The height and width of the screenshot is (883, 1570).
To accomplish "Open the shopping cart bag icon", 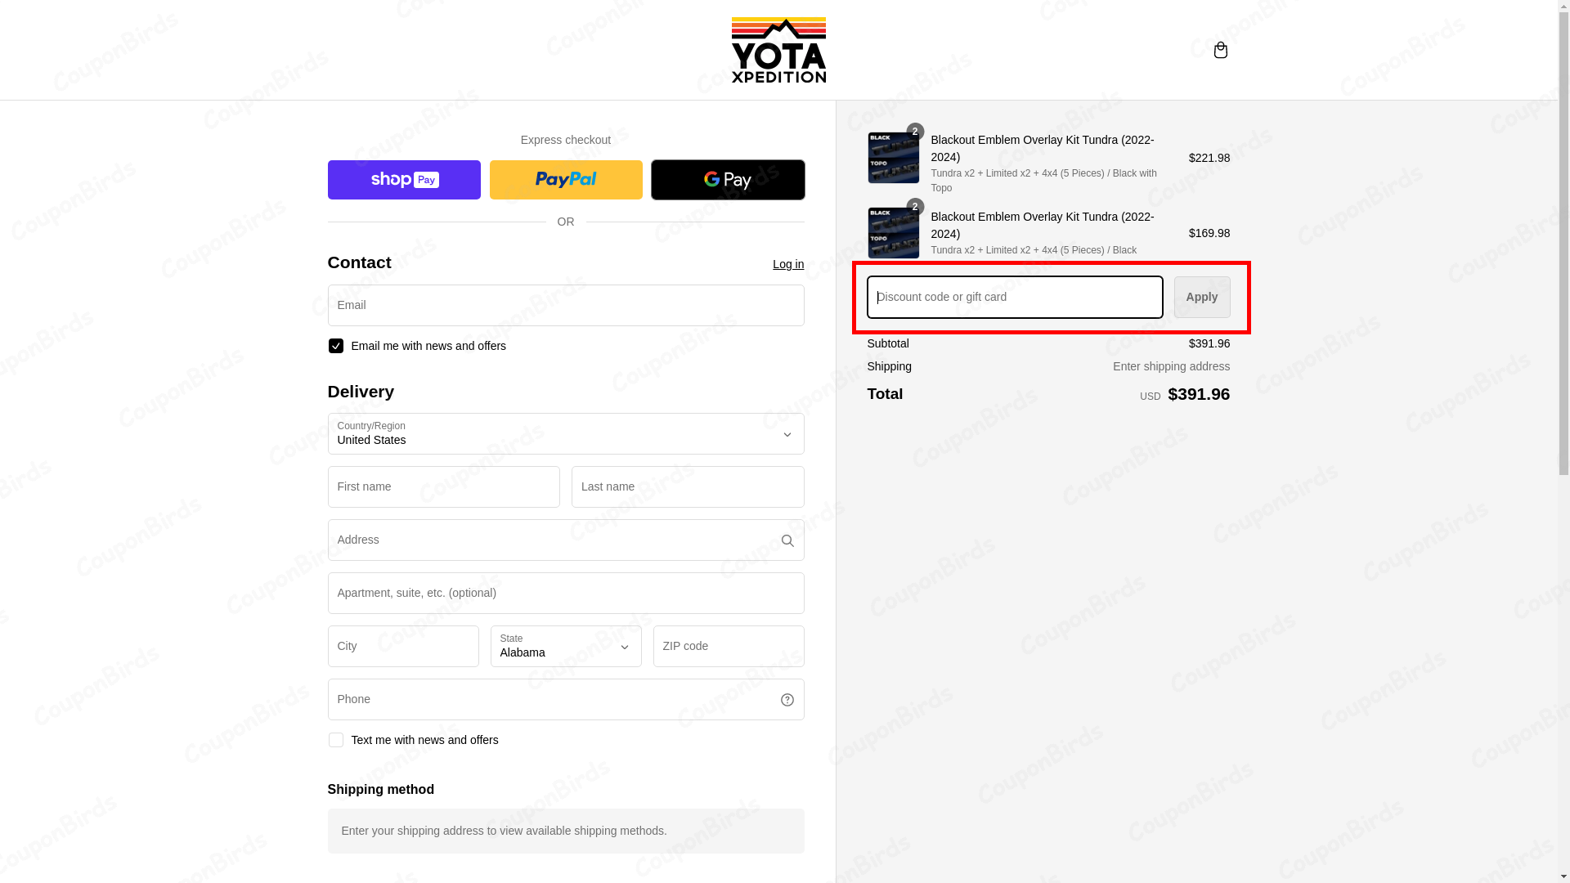I will 1220,50.
